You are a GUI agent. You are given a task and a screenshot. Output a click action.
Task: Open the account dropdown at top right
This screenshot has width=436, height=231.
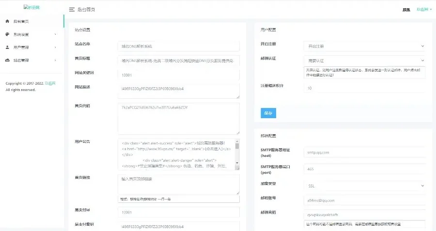pyautogui.click(x=424, y=10)
